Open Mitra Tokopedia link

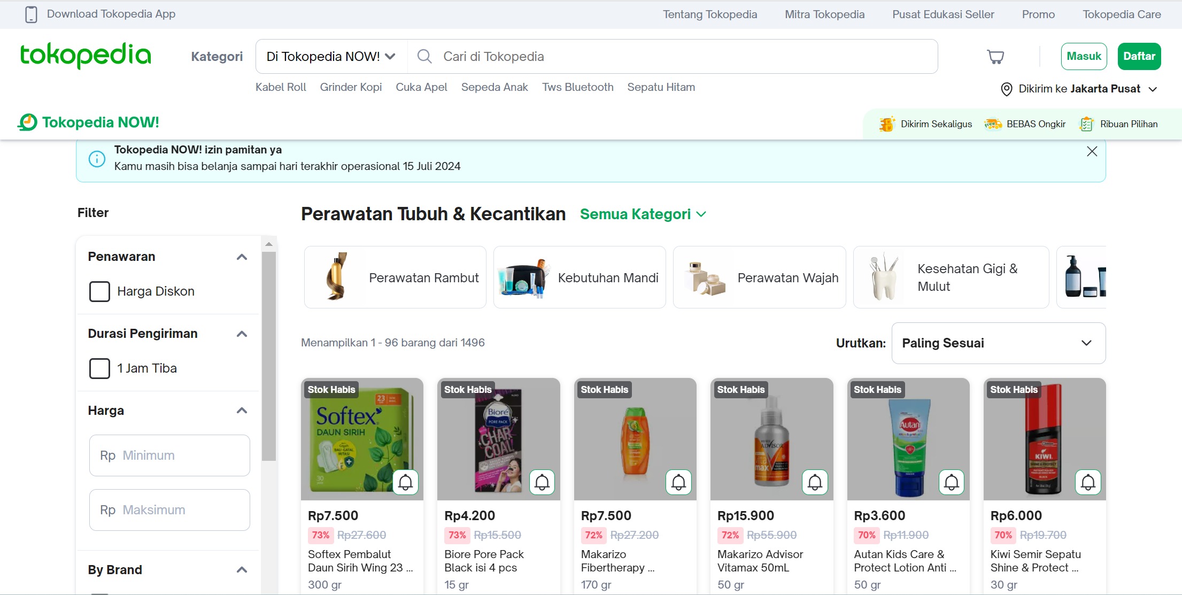pyautogui.click(x=824, y=14)
